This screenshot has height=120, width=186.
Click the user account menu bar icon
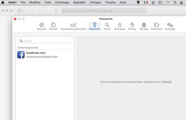click(x=153, y=2)
